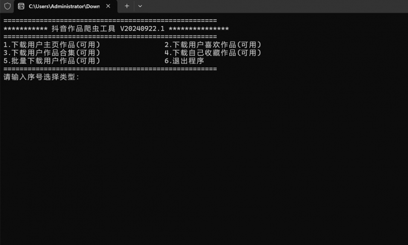Click menu line 5.批量下载用户作品(可用)
The width and height of the screenshot is (408, 245).
(x=52, y=61)
